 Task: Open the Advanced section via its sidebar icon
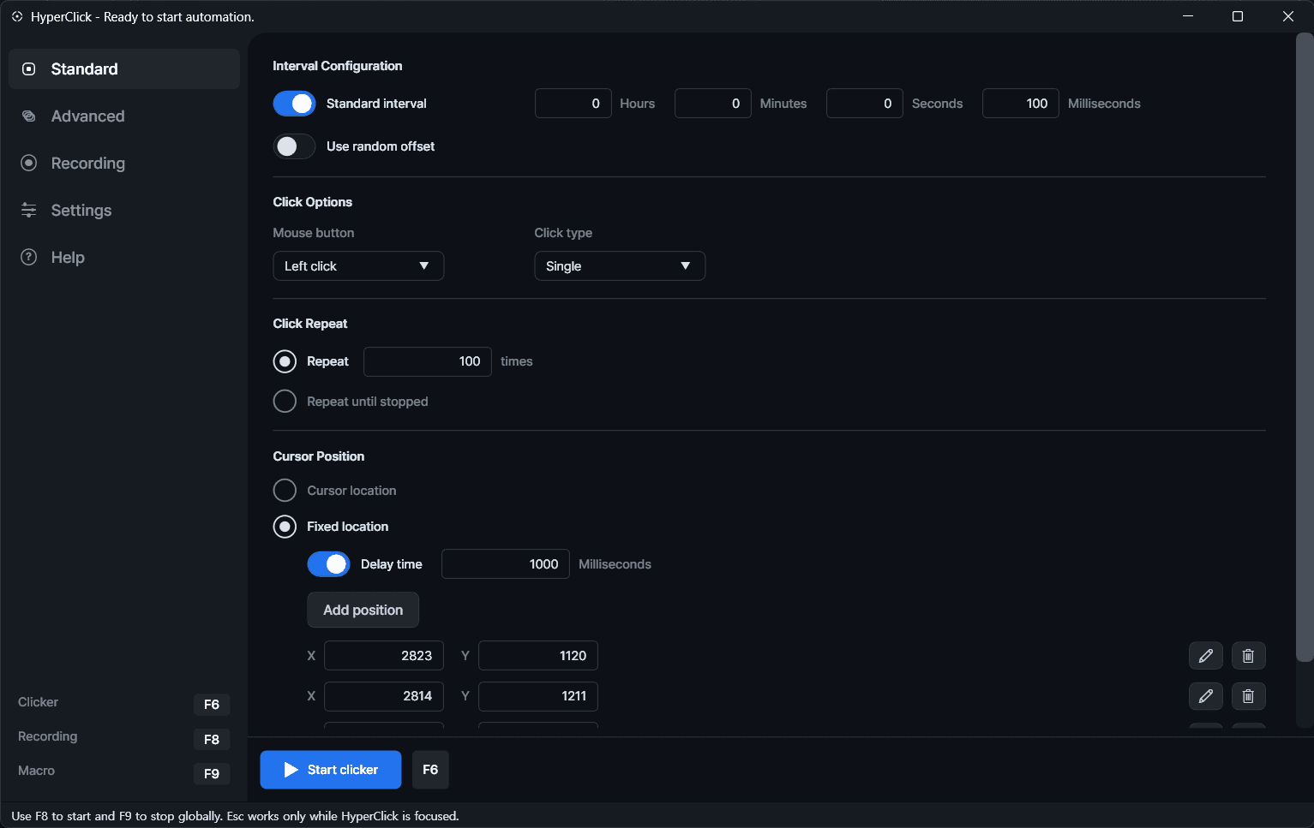(28, 116)
